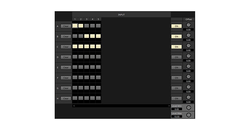The height and width of the screenshot is (130, 250).
Task: Toggle row A input 1 matrix cell
Action: click(75, 26)
